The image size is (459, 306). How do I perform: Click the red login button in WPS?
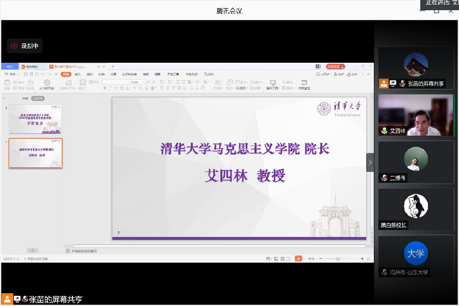pos(335,67)
